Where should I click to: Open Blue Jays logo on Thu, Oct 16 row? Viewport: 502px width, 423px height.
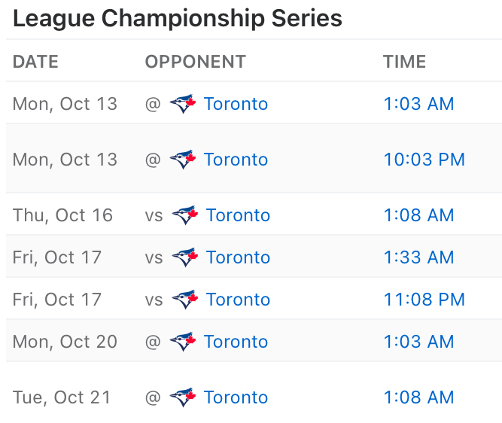tap(184, 215)
